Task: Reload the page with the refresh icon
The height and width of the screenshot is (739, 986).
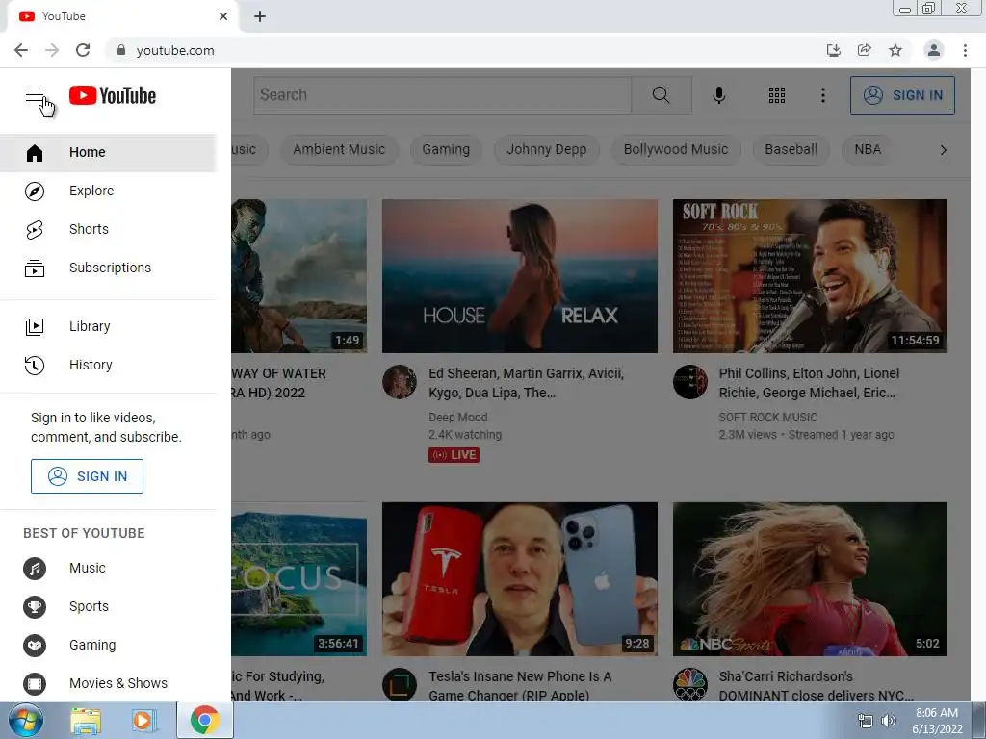Action: (x=83, y=50)
